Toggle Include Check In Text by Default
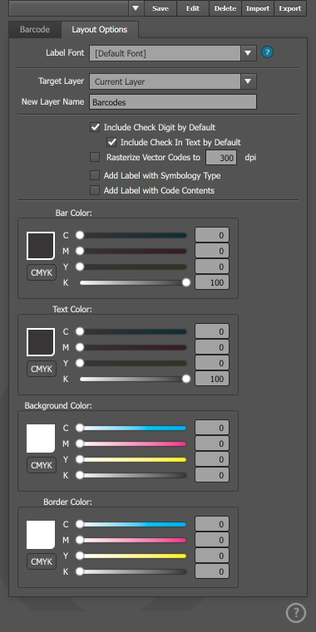 [x=111, y=142]
